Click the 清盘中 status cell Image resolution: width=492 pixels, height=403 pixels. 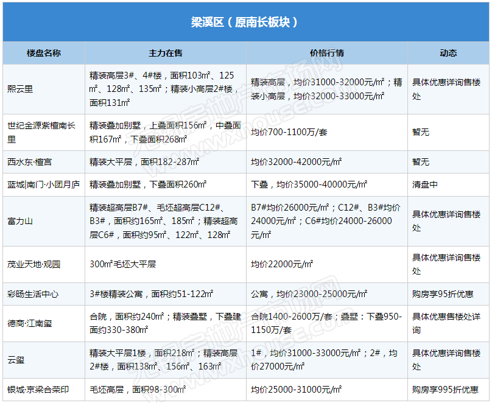point(425,184)
